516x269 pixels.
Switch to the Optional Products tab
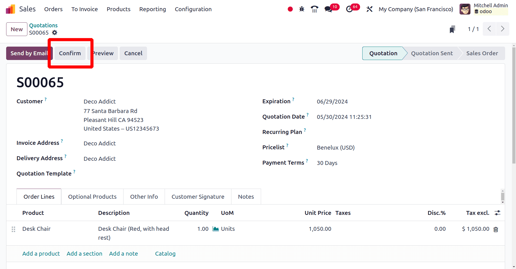click(x=92, y=197)
